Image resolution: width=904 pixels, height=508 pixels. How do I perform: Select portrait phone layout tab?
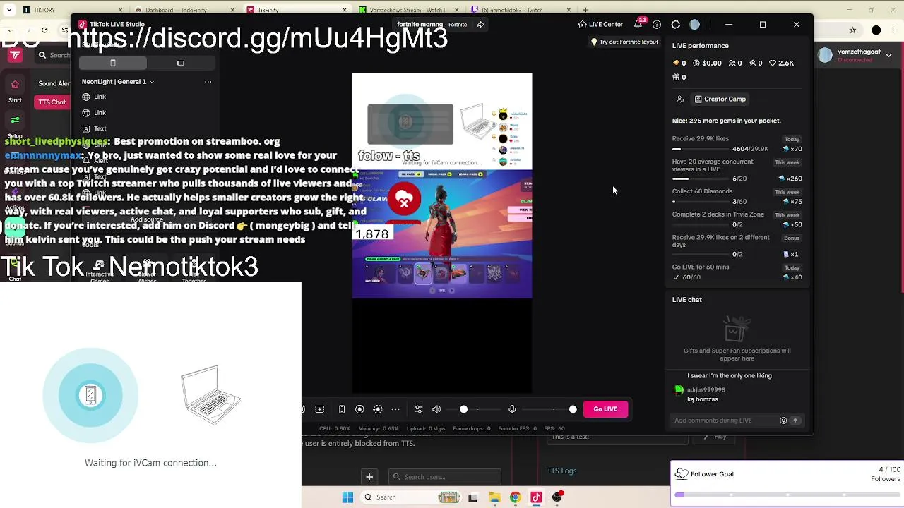tap(113, 64)
